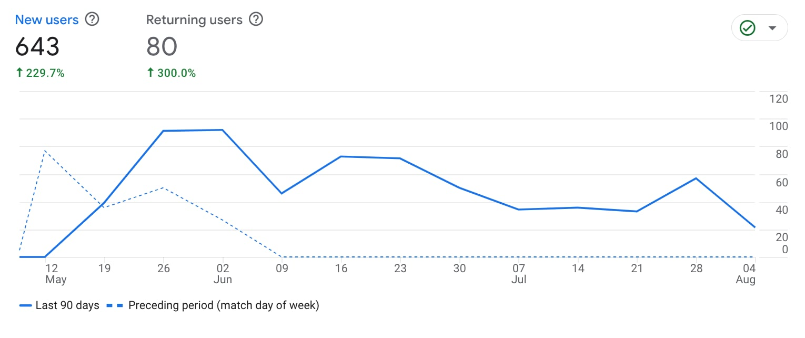Select the New users metric tab
The width and height of the screenshot is (805, 338).
click(x=47, y=20)
